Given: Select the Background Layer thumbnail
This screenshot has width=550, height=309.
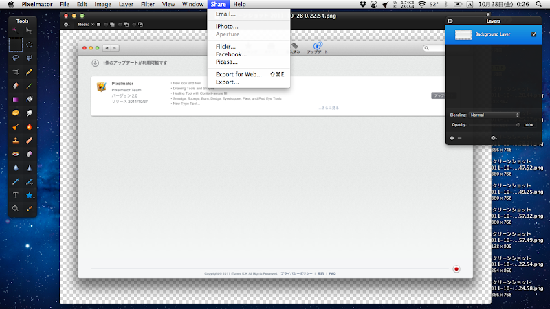Looking at the screenshot, I should [x=463, y=34].
